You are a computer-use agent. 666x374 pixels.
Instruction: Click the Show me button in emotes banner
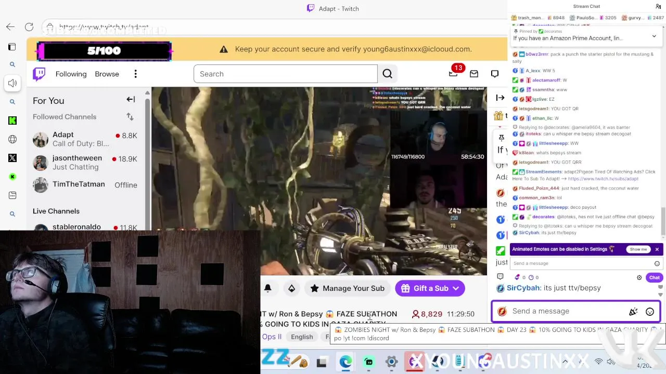coord(638,249)
